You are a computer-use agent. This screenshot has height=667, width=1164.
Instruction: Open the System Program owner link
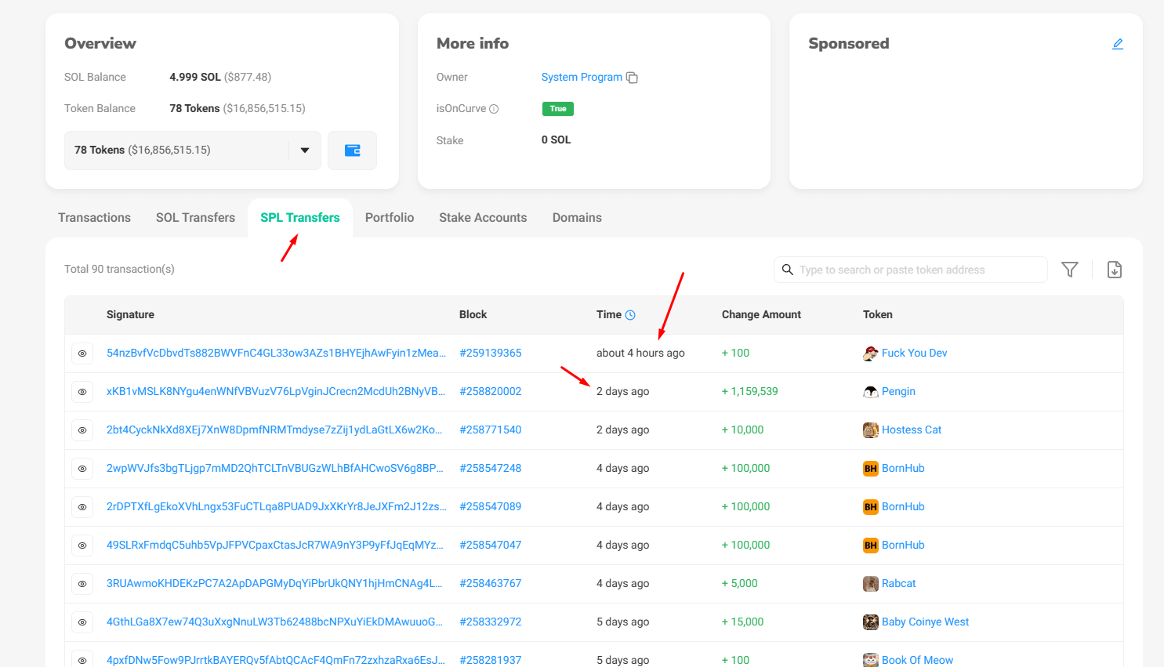581,77
